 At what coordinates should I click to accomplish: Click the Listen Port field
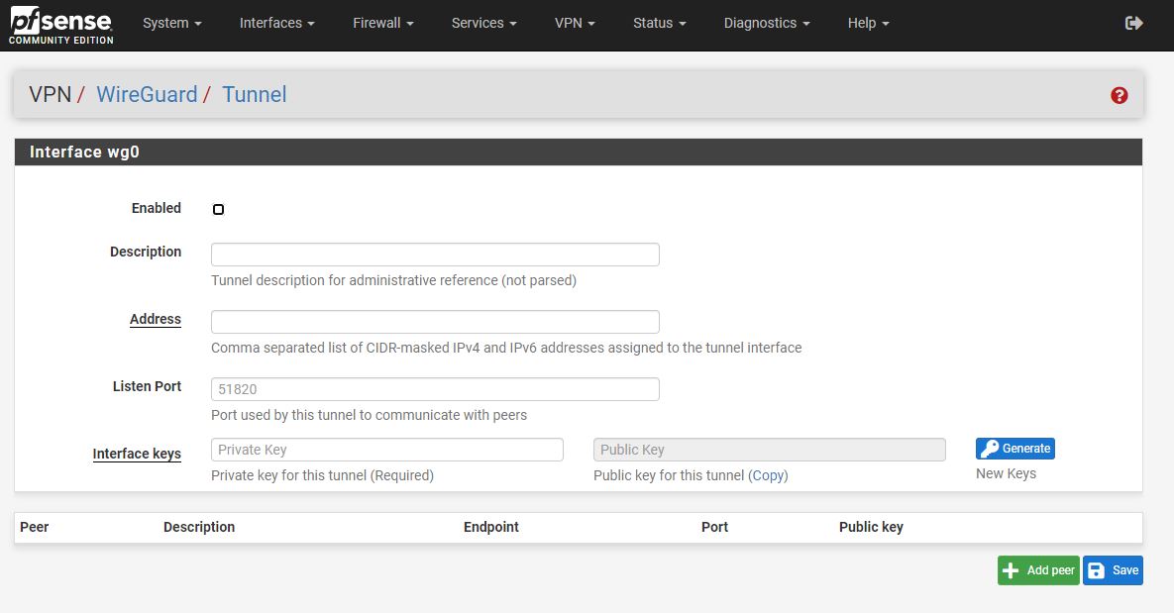coord(435,389)
